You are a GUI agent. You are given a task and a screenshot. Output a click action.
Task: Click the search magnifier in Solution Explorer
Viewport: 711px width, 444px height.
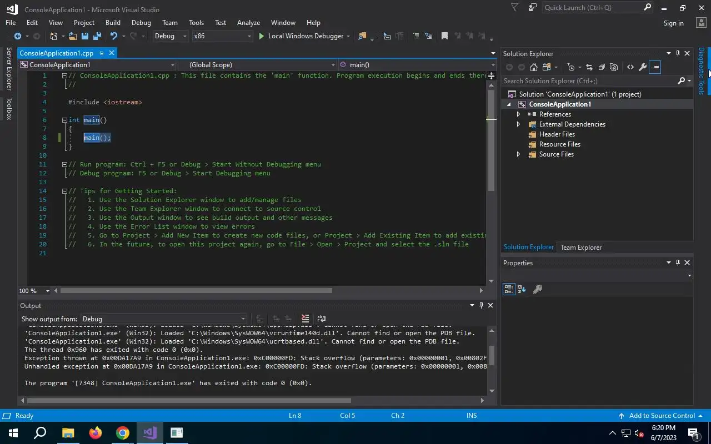[682, 81]
